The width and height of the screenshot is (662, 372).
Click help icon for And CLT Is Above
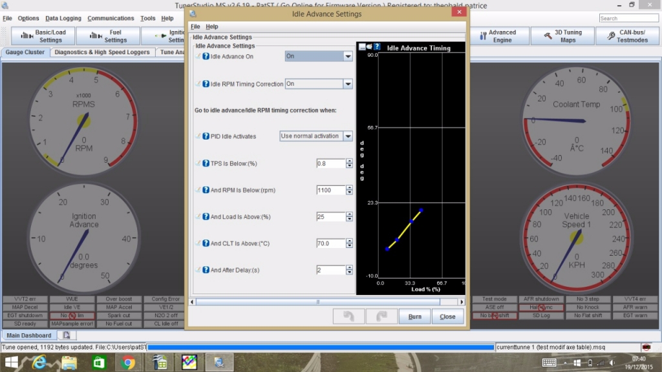coord(206,243)
